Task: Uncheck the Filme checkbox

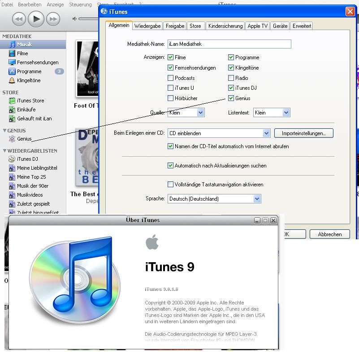Action: coord(170,57)
